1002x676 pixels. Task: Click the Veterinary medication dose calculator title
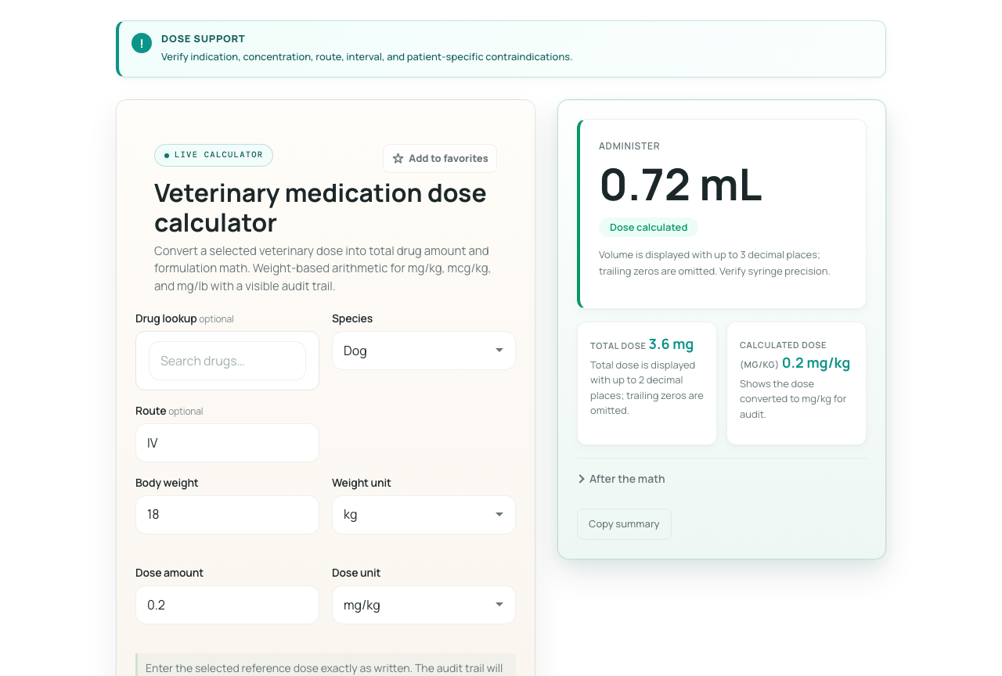(320, 207)
